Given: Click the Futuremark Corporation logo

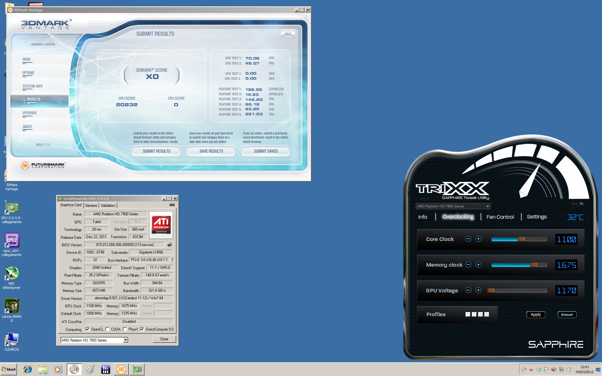Looking at the screenshot, I should (x=43, y=165).
